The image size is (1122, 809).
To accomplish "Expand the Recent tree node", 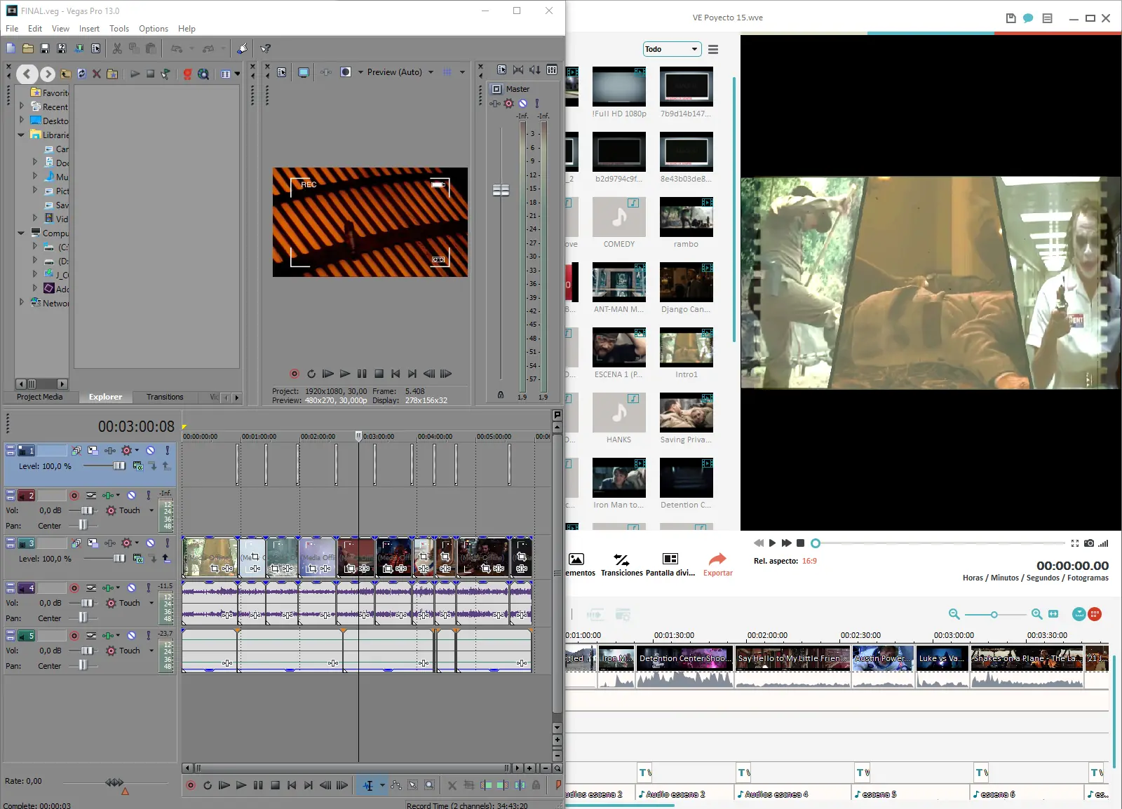I will point(22,106).
